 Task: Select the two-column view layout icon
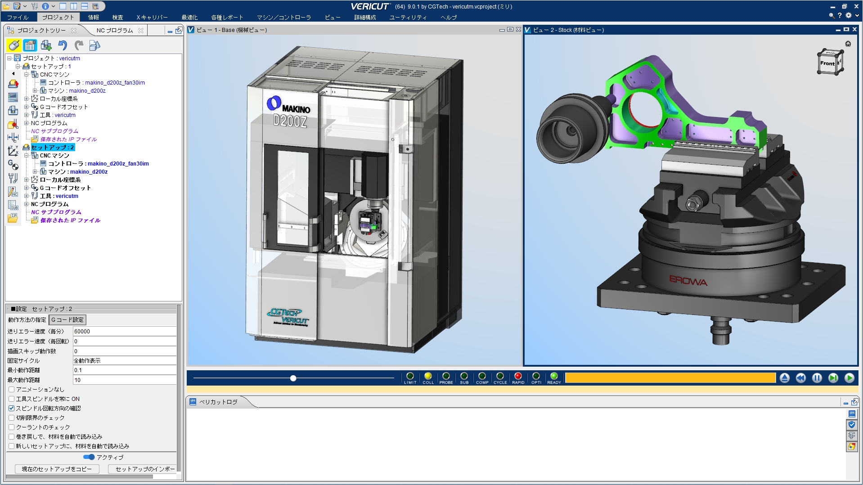pyautogui.click(x=73, y=6)
